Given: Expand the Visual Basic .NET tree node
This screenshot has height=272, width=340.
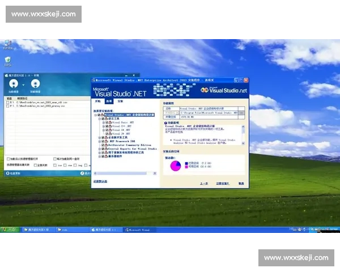Looking at the screenshot, I should click(x=104, y=122).
